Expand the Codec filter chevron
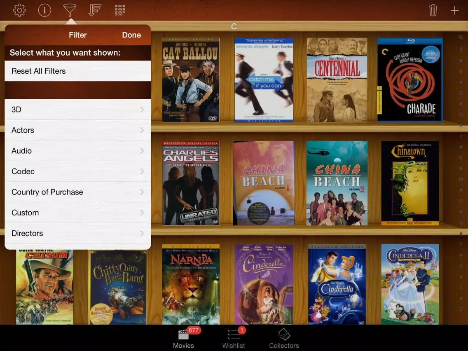The image size is (468, 351). [x=142, y=171]
